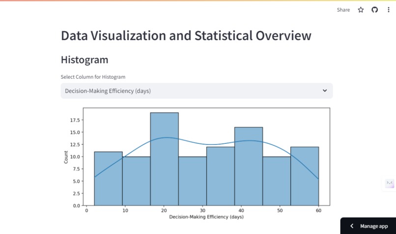Click the Manage app left chevron
Image resolution: width=396 pixels, height=234 pixels.
(352, 226)
